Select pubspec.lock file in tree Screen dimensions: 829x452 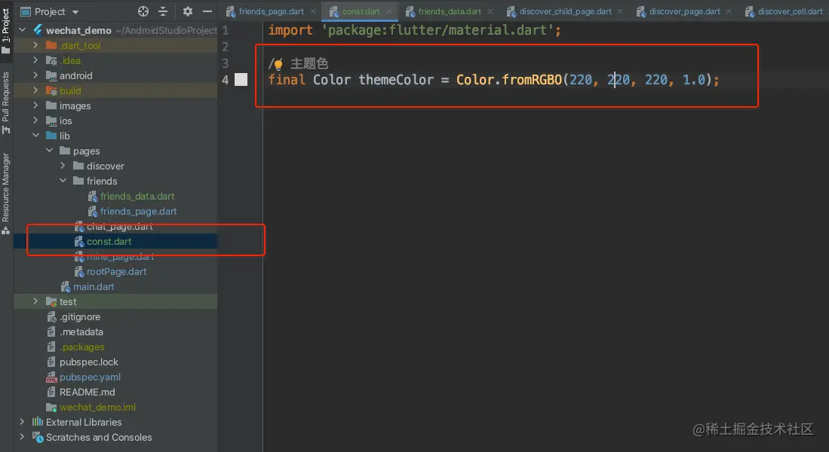tap(88, 362)
